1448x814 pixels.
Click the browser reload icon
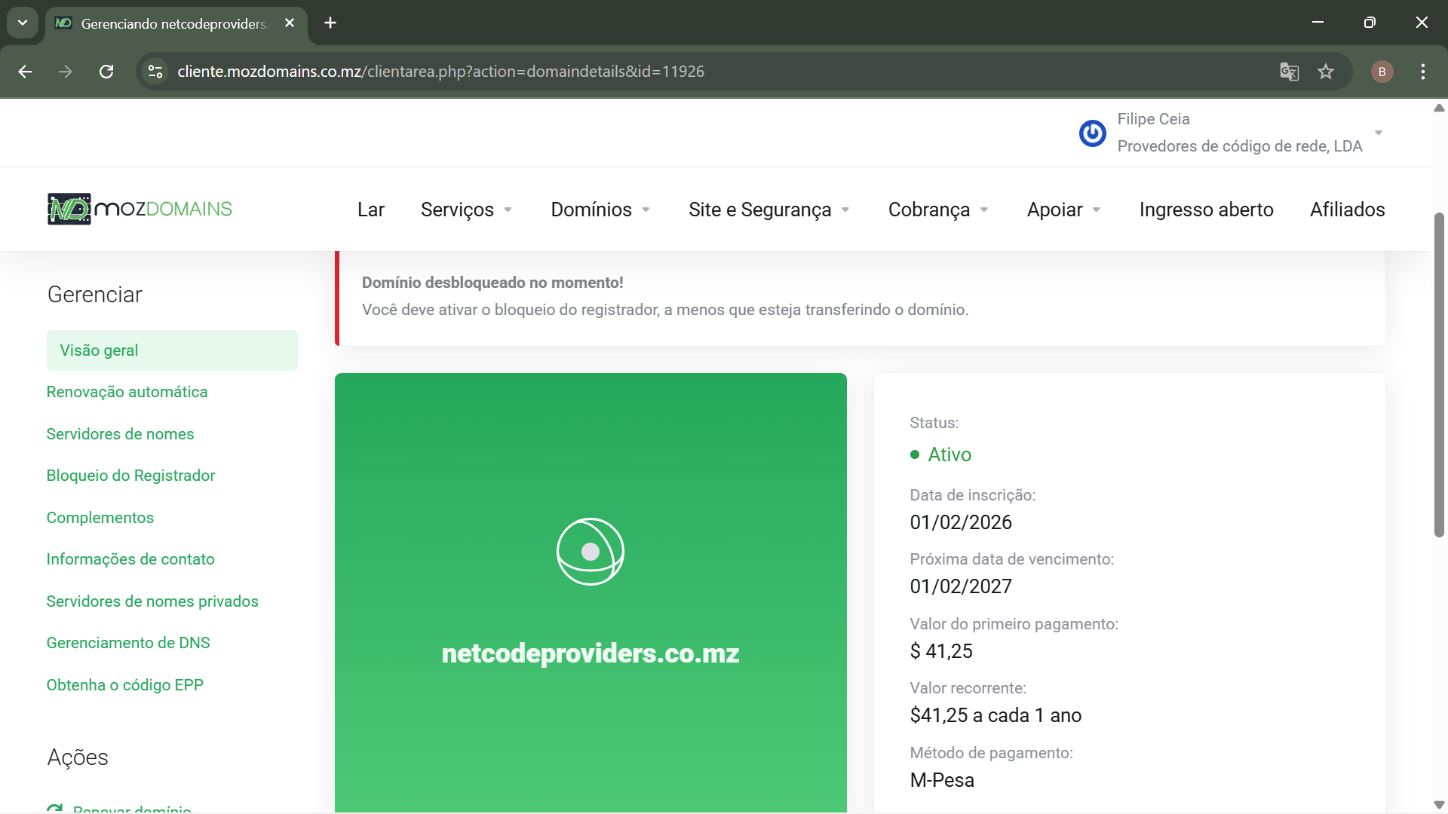tap(106, 72)
